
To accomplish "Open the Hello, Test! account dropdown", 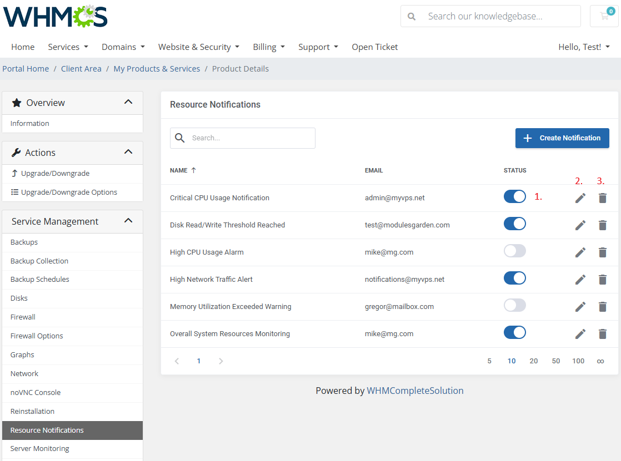I will pos(584,47).
